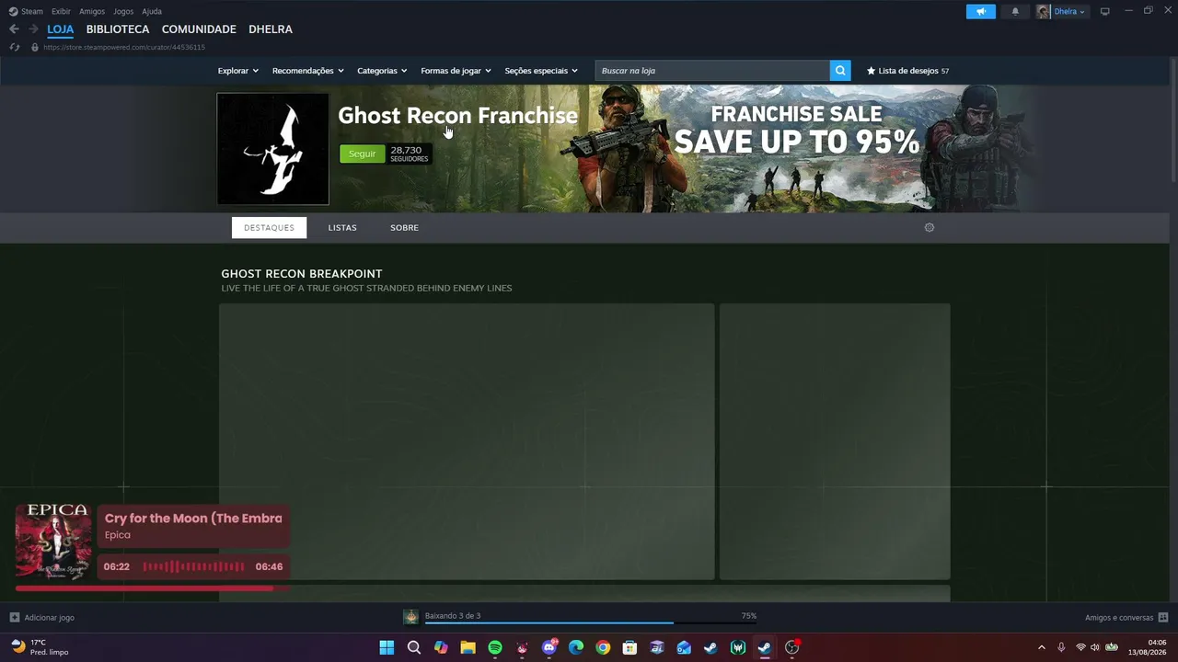The height and width of the screenshot is (662, 1178).
Task: Select the DESTAQUES tab
Action: click(269, 228)
